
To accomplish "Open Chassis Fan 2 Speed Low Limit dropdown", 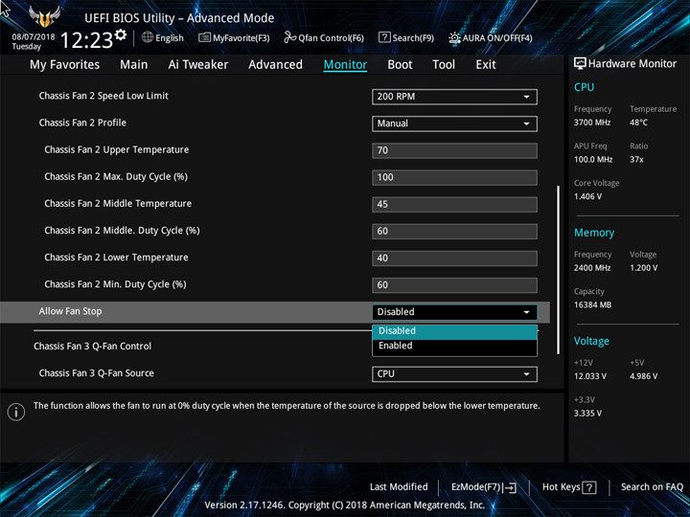I will click(x=454, y=97).
